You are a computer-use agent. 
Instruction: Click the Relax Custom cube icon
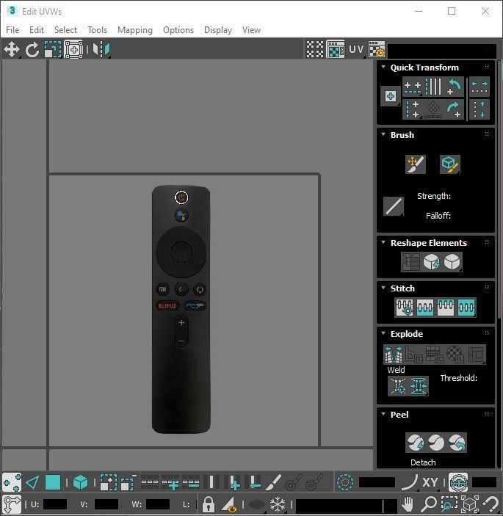[x=452, y=262]
